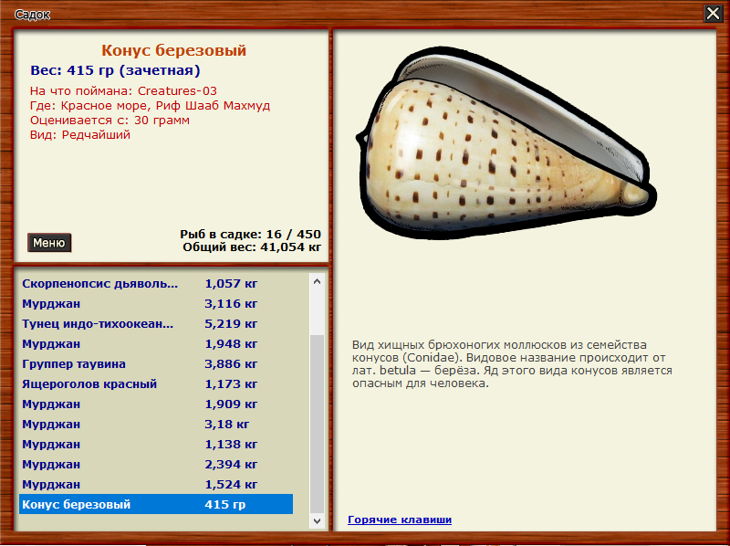Select the Мурджан 1,948 кг row

pos(156,344)
